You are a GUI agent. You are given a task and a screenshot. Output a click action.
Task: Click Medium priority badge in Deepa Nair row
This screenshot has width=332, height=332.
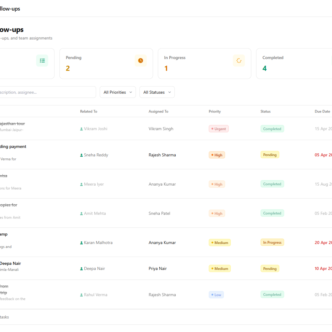click(x=220, y=269)
